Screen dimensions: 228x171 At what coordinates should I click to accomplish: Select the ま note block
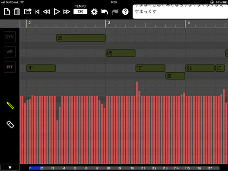point(81,38)
